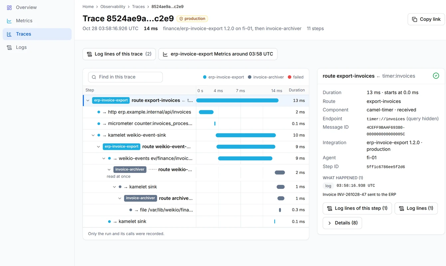This screenshot has height=266, width=446.
Task: Open erp-invoice-export Metrics around 03:58 UTC
Action: tap(218, 54)
